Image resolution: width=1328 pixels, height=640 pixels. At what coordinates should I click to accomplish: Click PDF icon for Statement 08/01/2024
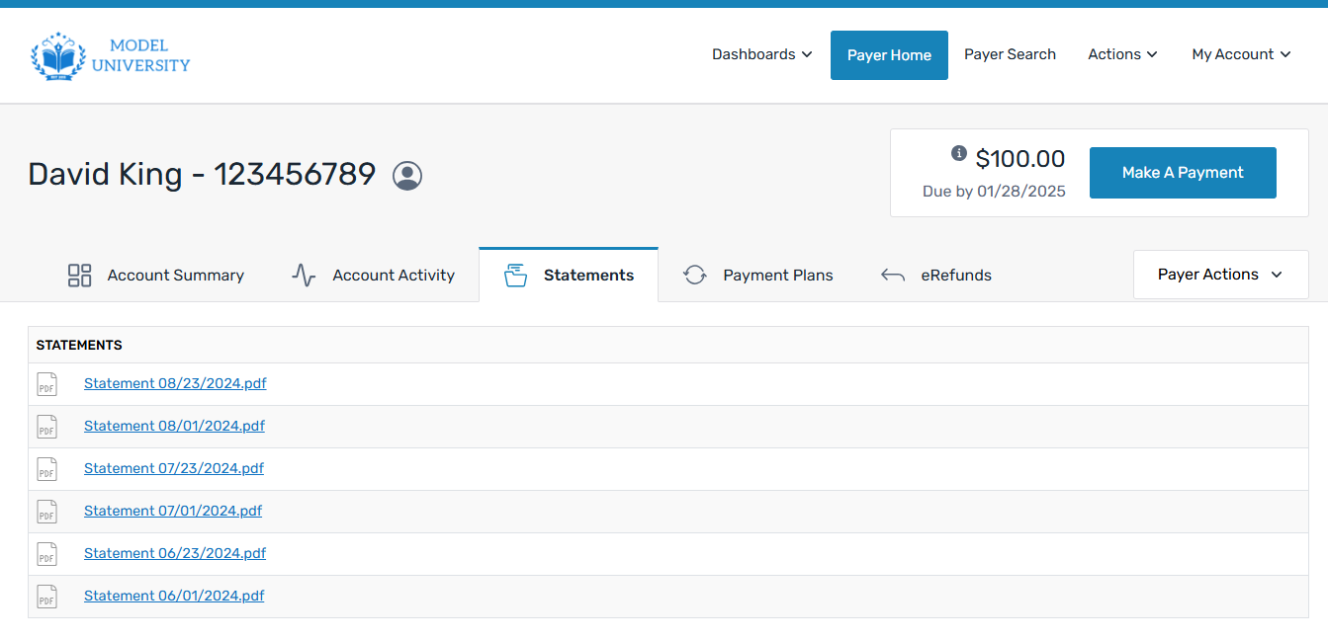coord(46,427)
